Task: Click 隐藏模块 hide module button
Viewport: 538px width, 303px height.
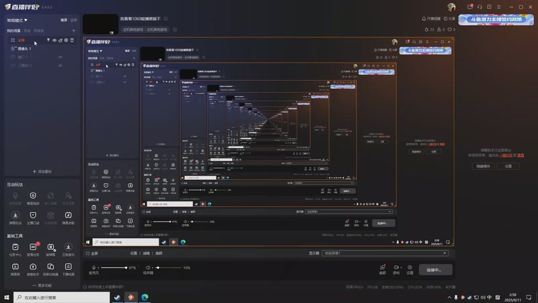Action: click(x=483, y=166)
